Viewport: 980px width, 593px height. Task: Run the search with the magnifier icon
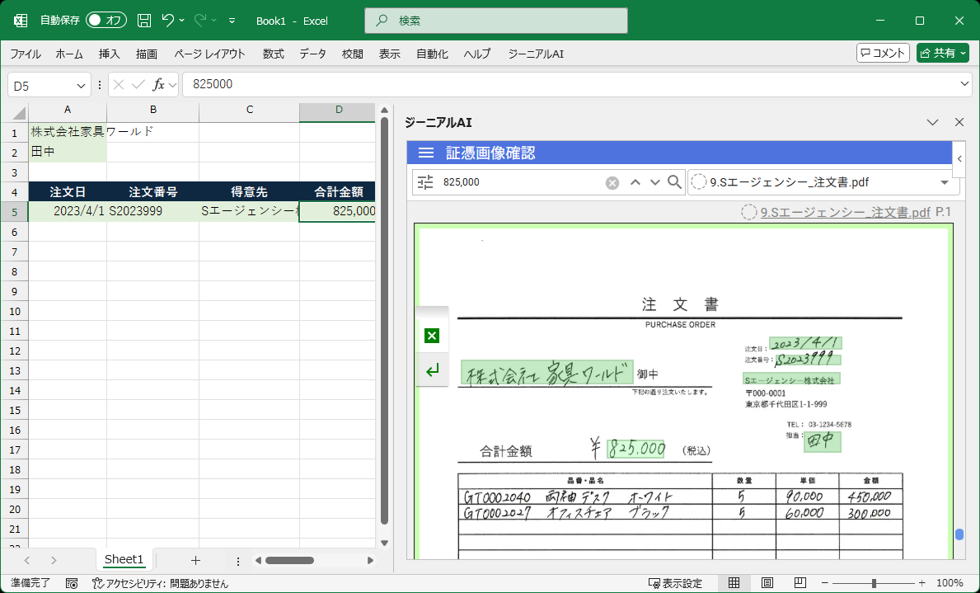tap(673, 182)
